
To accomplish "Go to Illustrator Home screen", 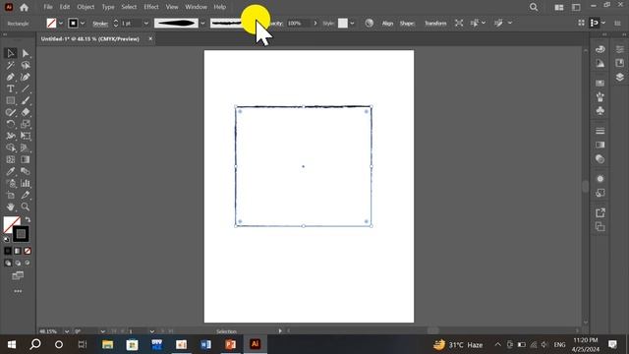I will 24,7.
